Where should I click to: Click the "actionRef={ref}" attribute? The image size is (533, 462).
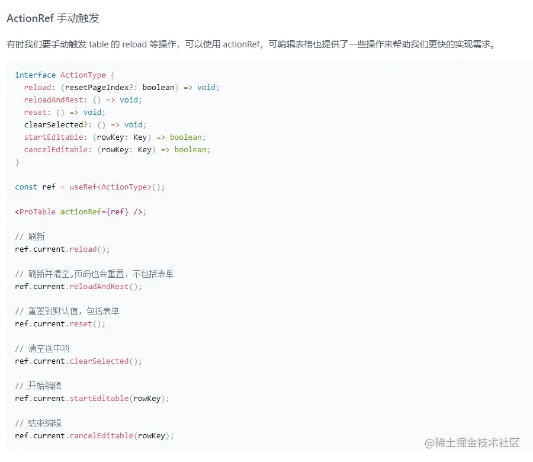[97, 211]
